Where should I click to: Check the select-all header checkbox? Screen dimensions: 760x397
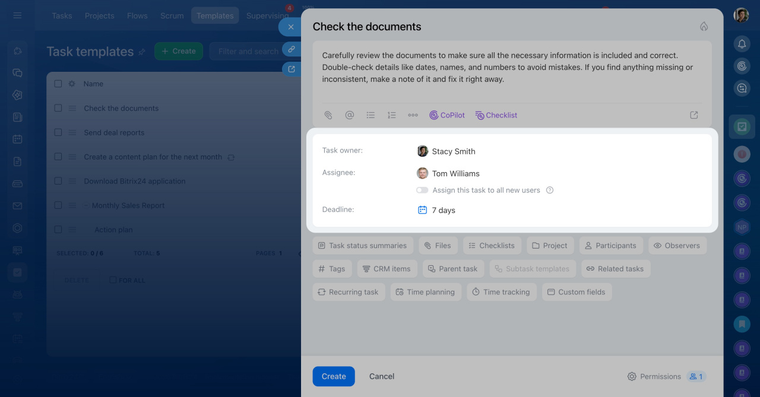(58, 84)
